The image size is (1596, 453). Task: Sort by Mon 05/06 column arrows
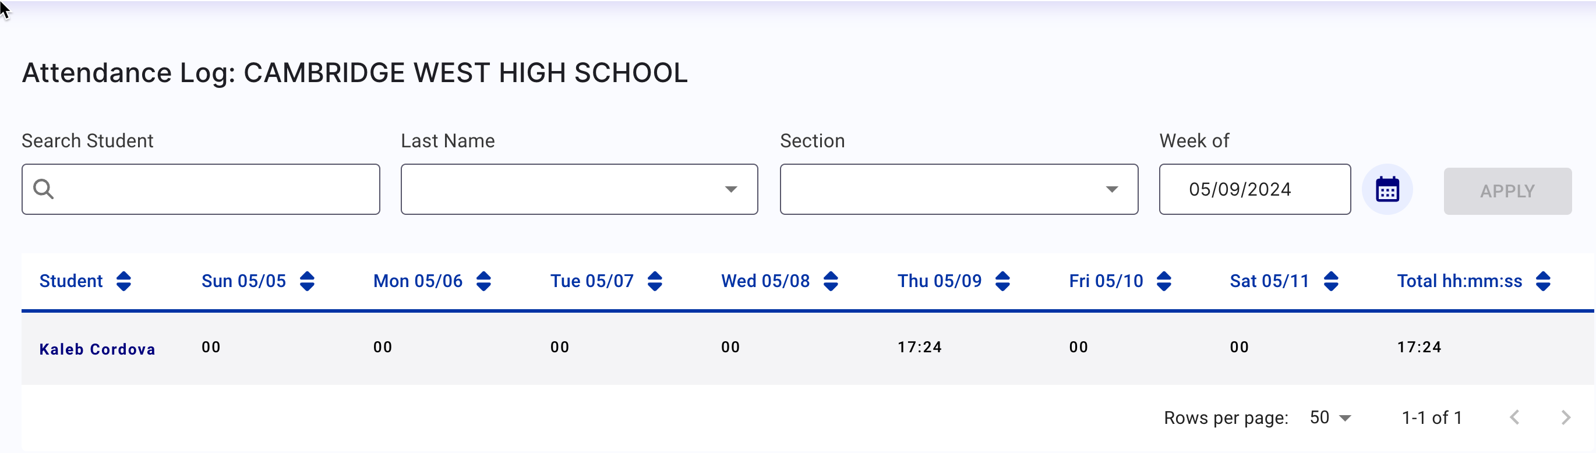[x=484, y=281]
